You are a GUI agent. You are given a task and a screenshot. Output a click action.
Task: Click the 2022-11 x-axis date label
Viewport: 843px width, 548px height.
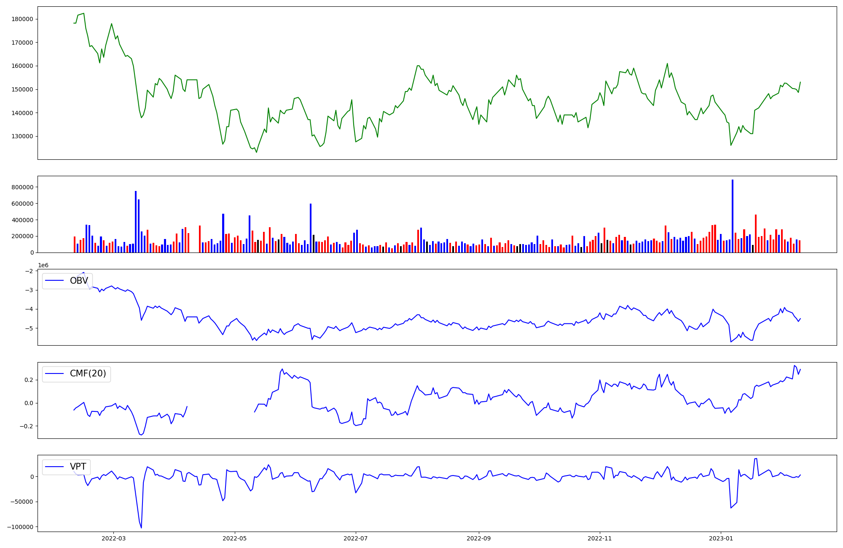click(x=599, y=538)
